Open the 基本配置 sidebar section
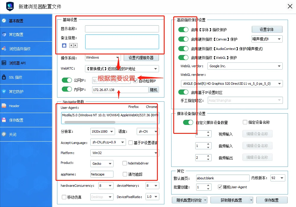The image size is (296, 207). click(x=16, y=21)
